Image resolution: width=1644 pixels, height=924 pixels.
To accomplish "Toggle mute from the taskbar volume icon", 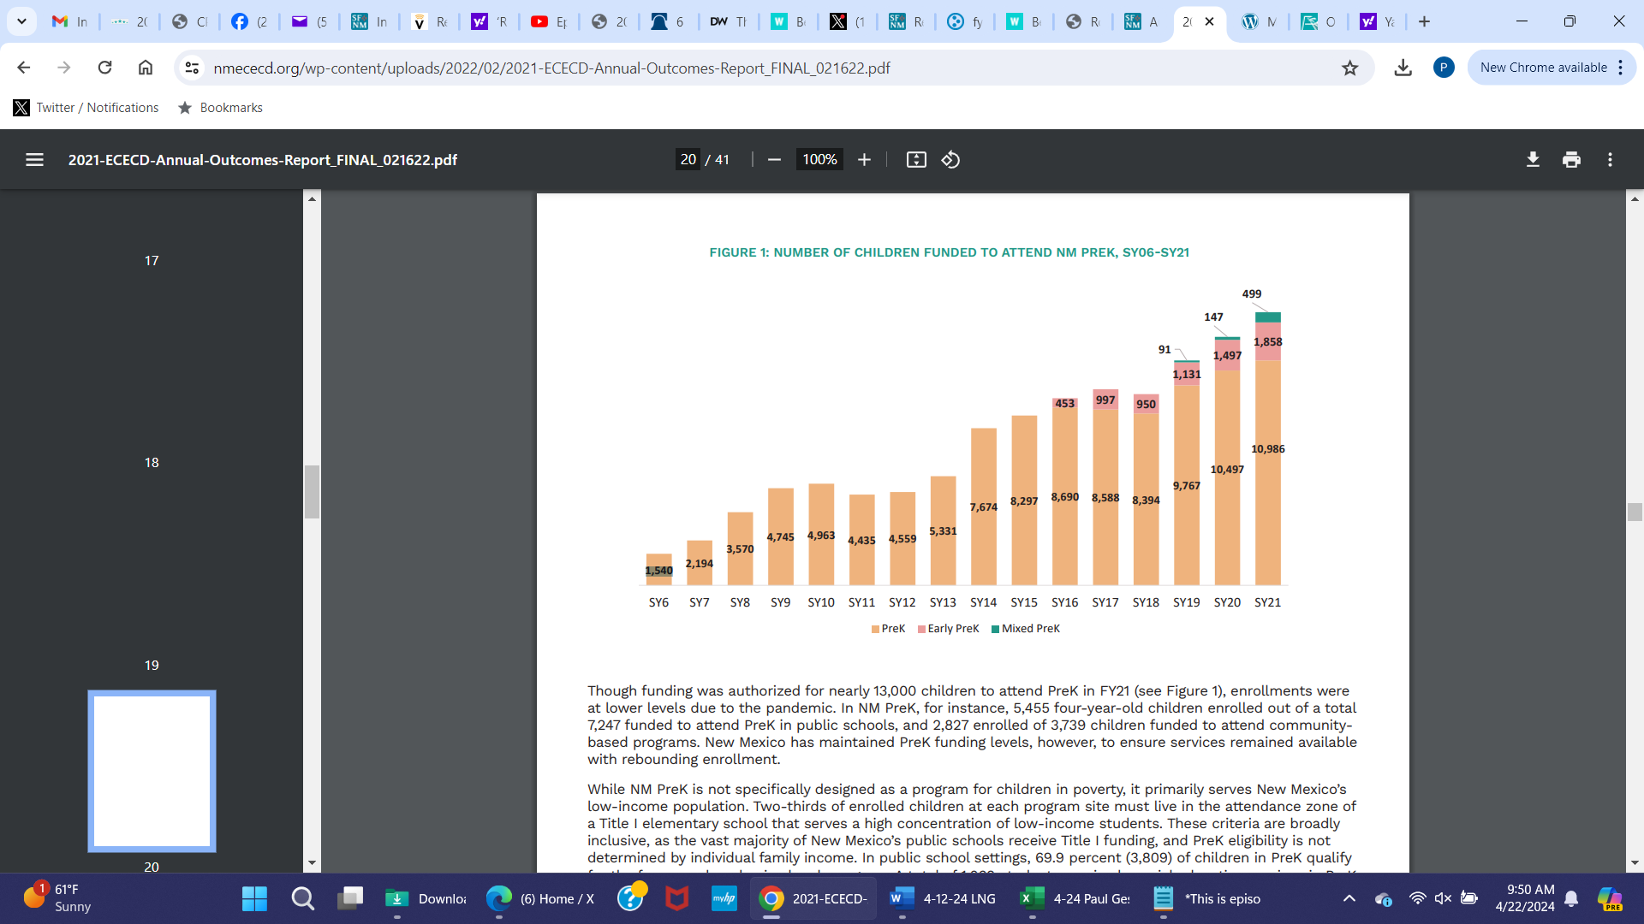I will click(x=1443, y=898).
